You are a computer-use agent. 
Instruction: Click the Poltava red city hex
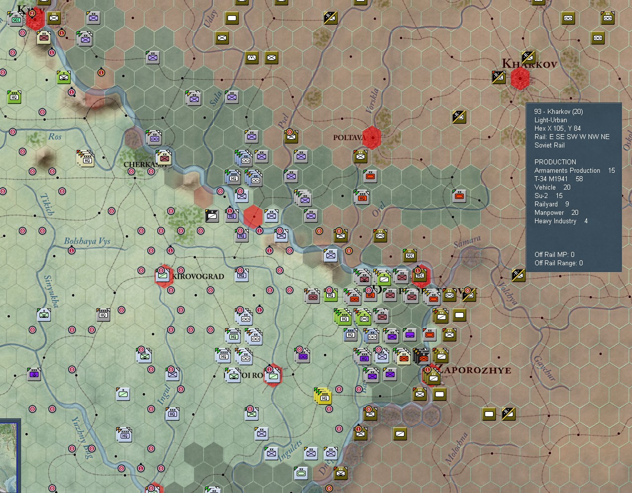tap(371, 138)
